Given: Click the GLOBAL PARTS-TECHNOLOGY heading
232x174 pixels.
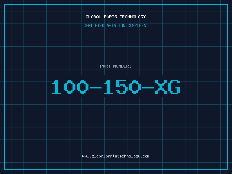Looking at the screenshot, I should pos(116,17).
